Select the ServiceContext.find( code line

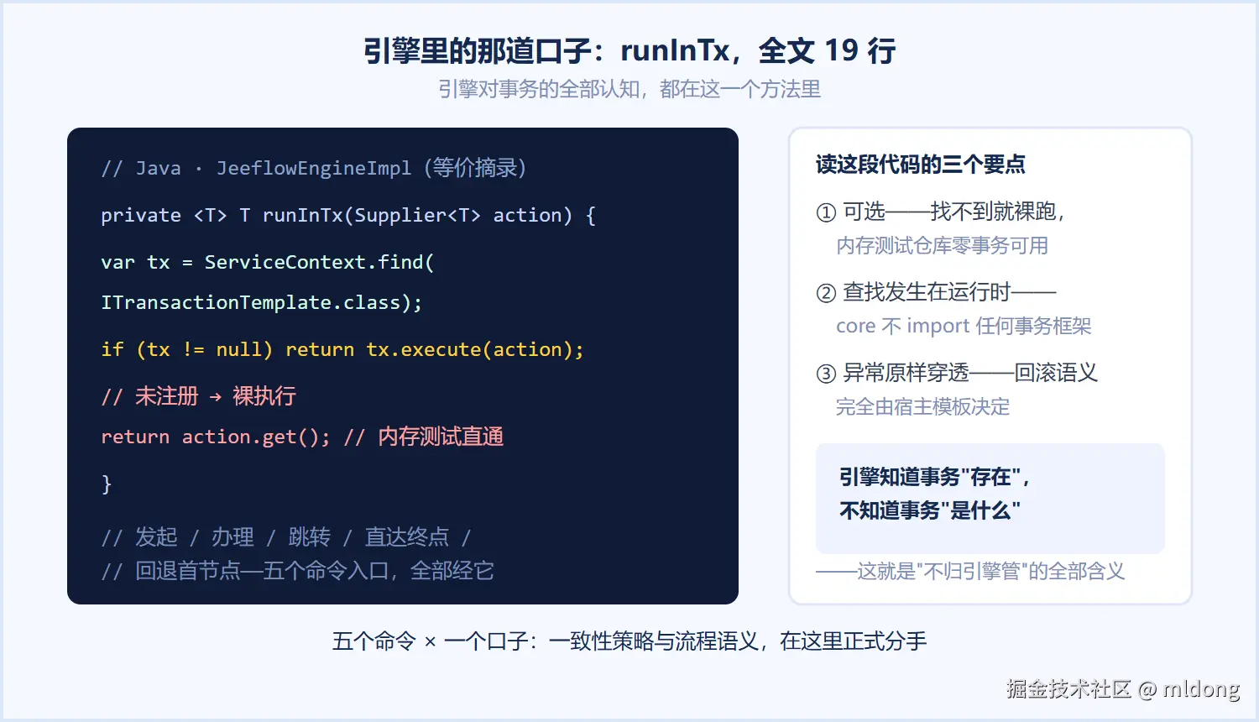click(268, 262)
